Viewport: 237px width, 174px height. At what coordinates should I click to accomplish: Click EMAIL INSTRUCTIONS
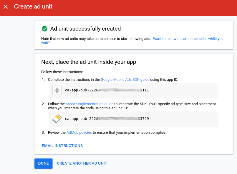click(x=62, y=145)
